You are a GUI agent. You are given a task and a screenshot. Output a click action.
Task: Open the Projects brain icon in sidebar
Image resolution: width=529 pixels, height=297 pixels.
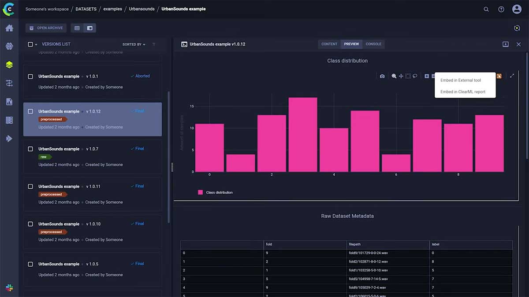click(9, 46)
